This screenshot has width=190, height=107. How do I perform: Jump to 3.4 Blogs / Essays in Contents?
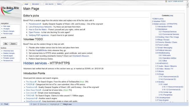(162, 40)
